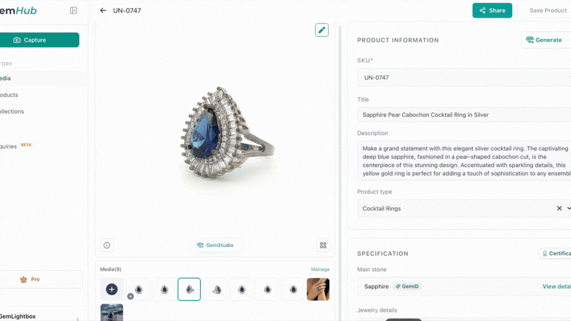The image size is (571, 321).
Task: Clear the Cocktail Rings product type
Action: click(x=559, y=209)
